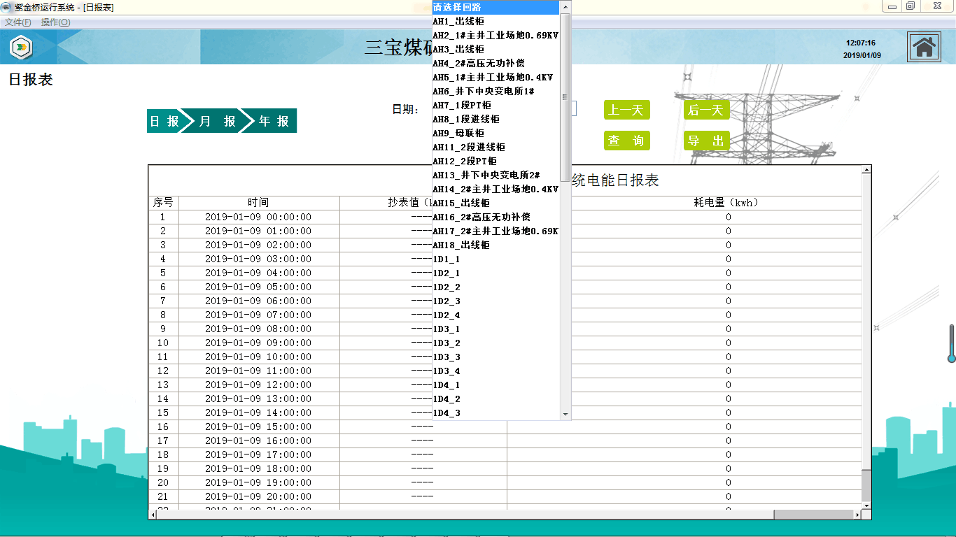The height and width of the screenshot is (537, 956).
Task: Click the 上一天 button
Action: (x=626, y=110)
